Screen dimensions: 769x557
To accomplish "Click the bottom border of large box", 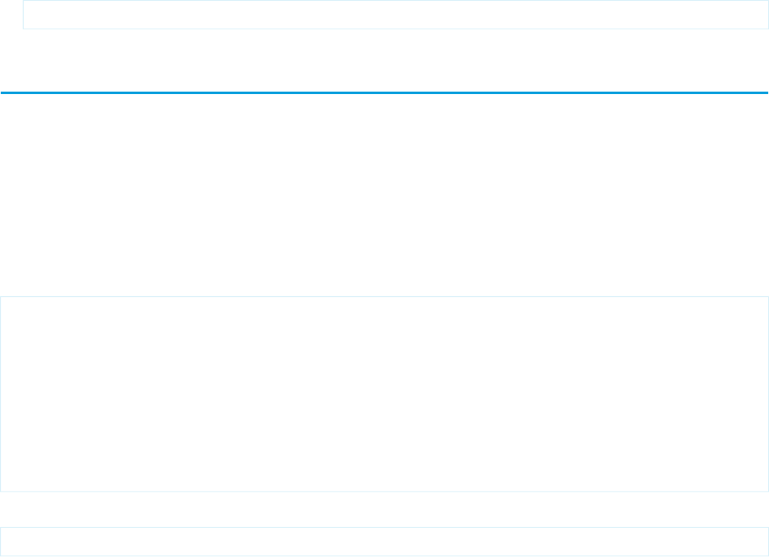I will [384, 491].
